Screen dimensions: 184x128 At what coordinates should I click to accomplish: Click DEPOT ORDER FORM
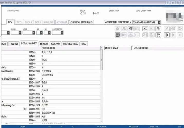tap(143, 11)
